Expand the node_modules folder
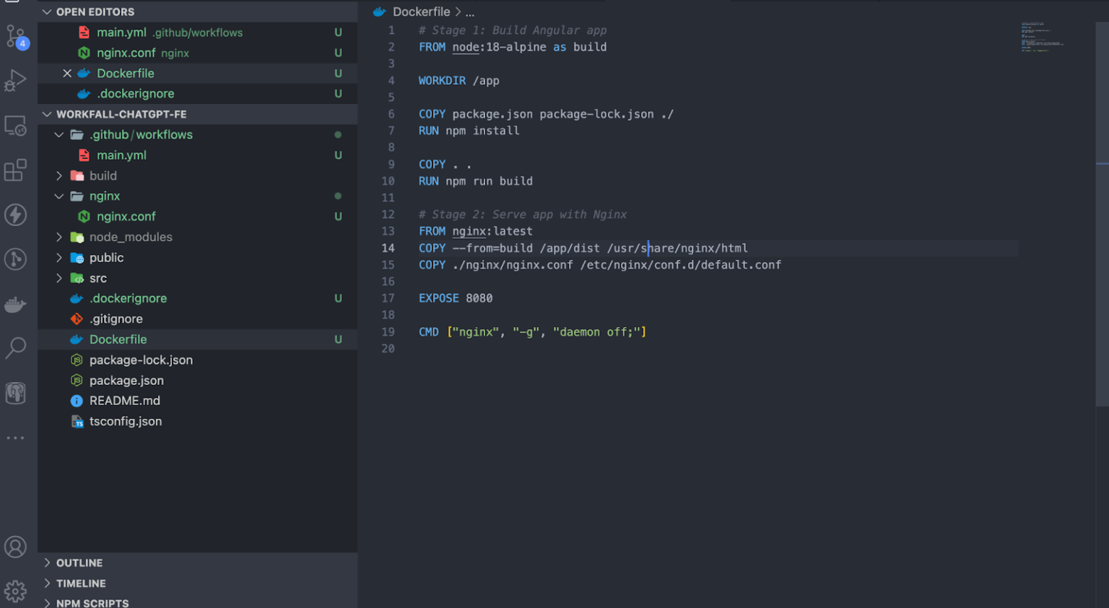The width and height of the screenshot is (1109, 608). coord(58,237)
